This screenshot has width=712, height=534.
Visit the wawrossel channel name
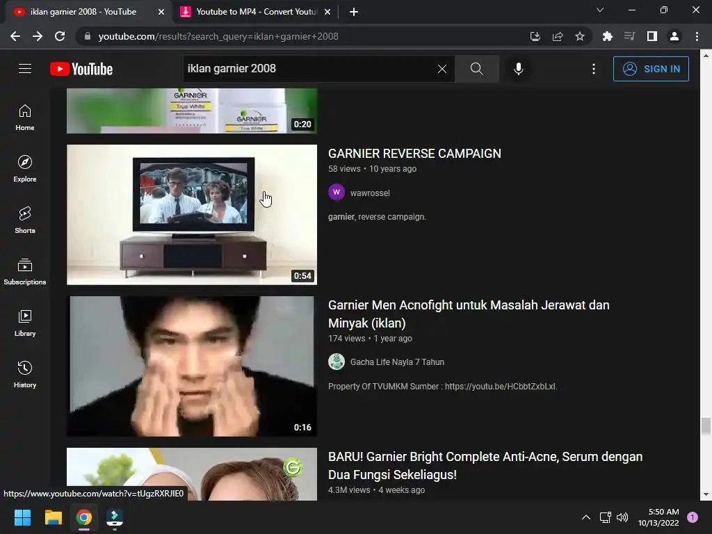pyautogui.click(x=370, y=193)
